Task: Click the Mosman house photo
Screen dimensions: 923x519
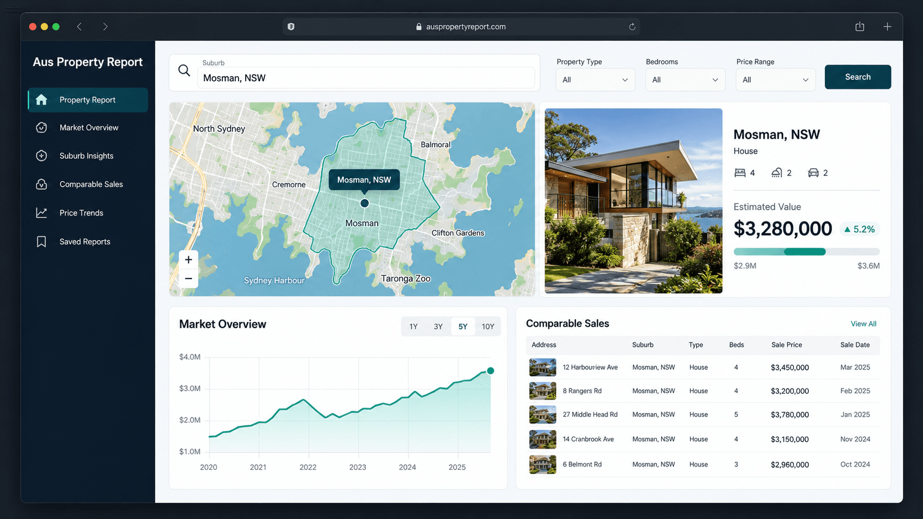Action: (633, 201)
